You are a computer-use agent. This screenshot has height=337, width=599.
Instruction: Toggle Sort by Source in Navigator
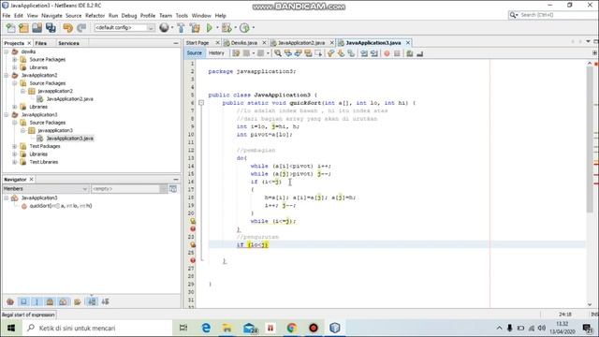106,301
